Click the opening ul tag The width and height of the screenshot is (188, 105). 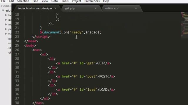[x=44, y=55]
